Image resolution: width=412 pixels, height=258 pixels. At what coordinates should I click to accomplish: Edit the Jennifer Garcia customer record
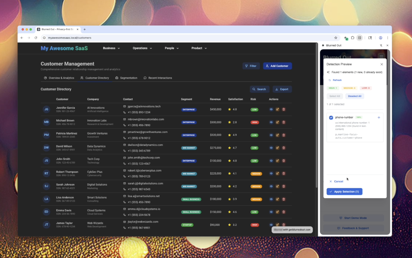pos(277,109)
